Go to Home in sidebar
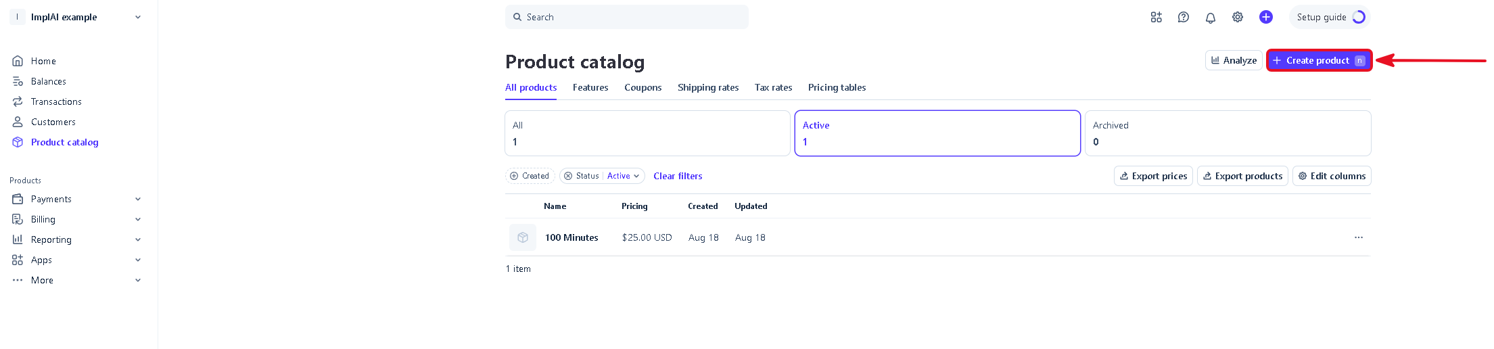This screenshot has height=349, width=1494. click(43, 61)
